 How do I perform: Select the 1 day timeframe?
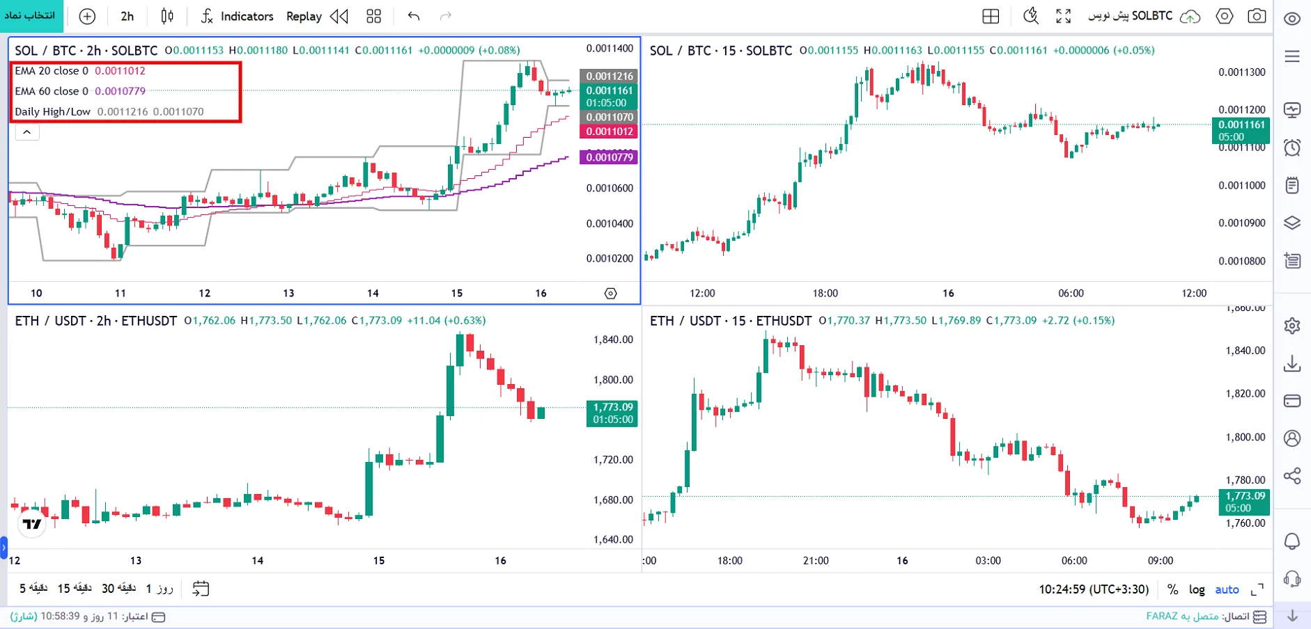click(x=160, y=589)
